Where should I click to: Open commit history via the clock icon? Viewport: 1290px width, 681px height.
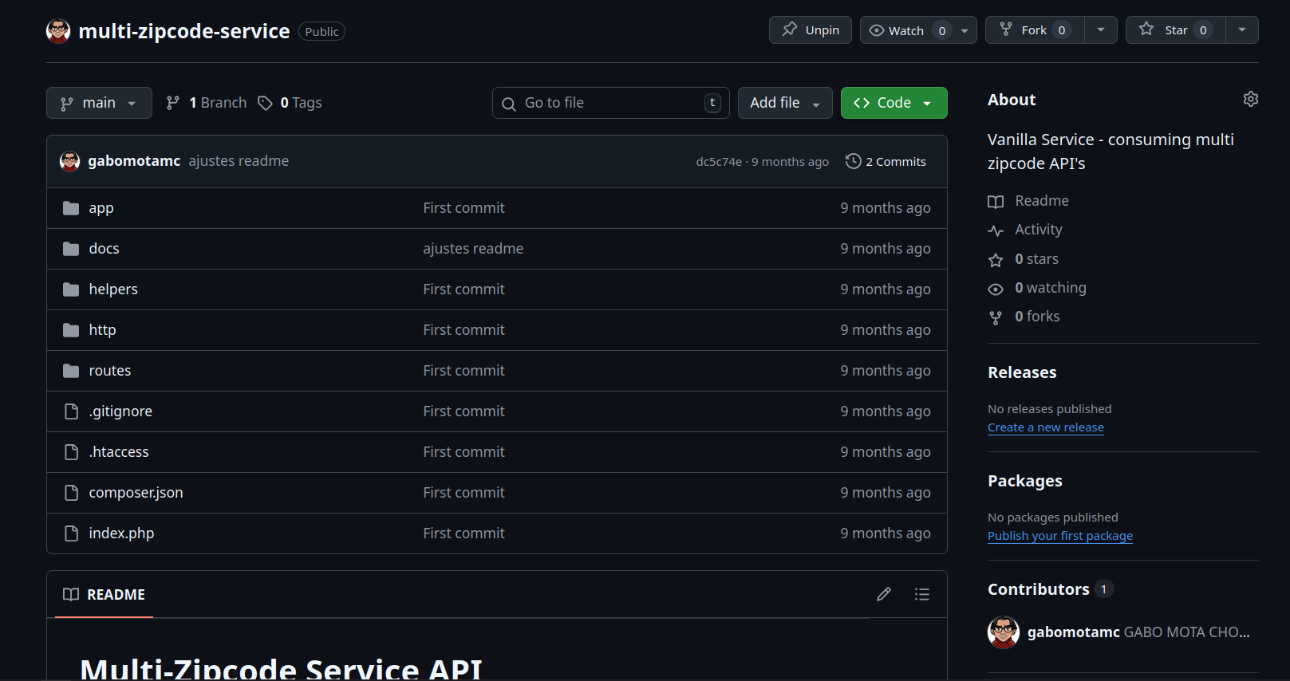tap(853, 161)
